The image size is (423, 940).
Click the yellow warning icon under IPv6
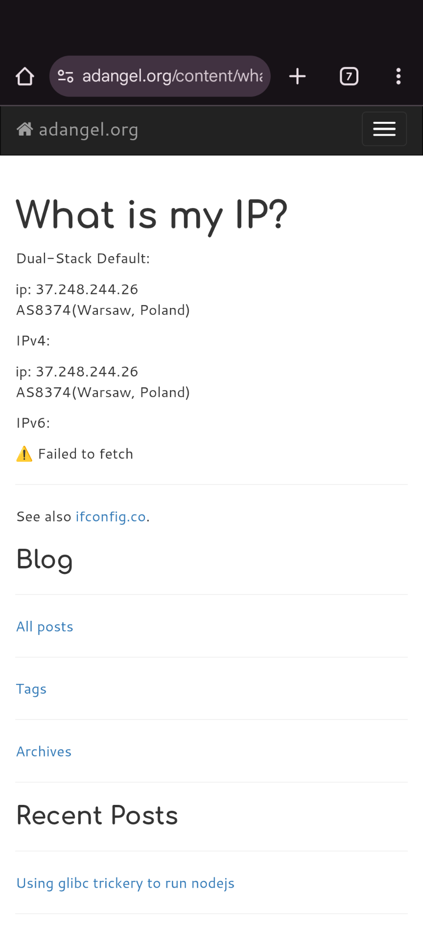pyautogui.click(x=24, y=454)
